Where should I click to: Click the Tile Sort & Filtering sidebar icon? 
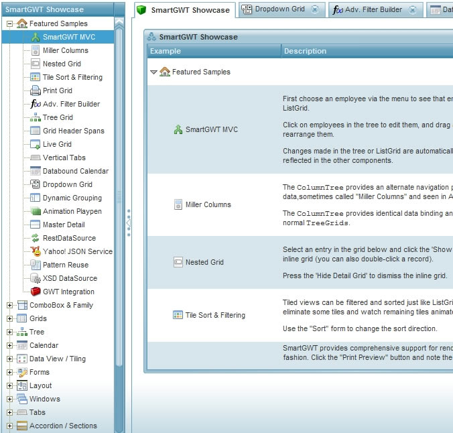36,77
